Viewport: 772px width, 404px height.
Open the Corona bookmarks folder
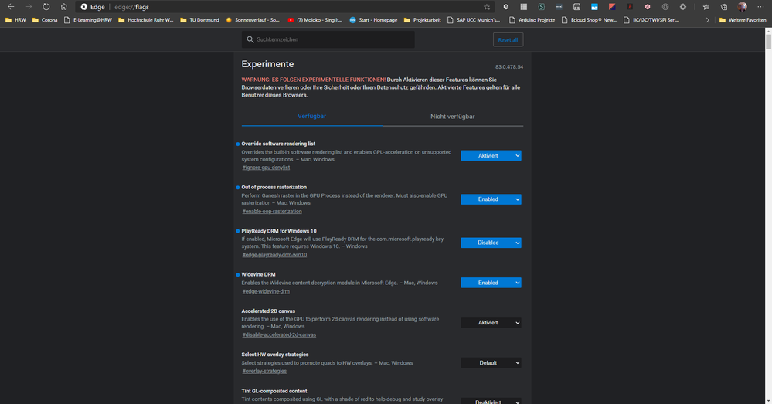pos(44,20)
